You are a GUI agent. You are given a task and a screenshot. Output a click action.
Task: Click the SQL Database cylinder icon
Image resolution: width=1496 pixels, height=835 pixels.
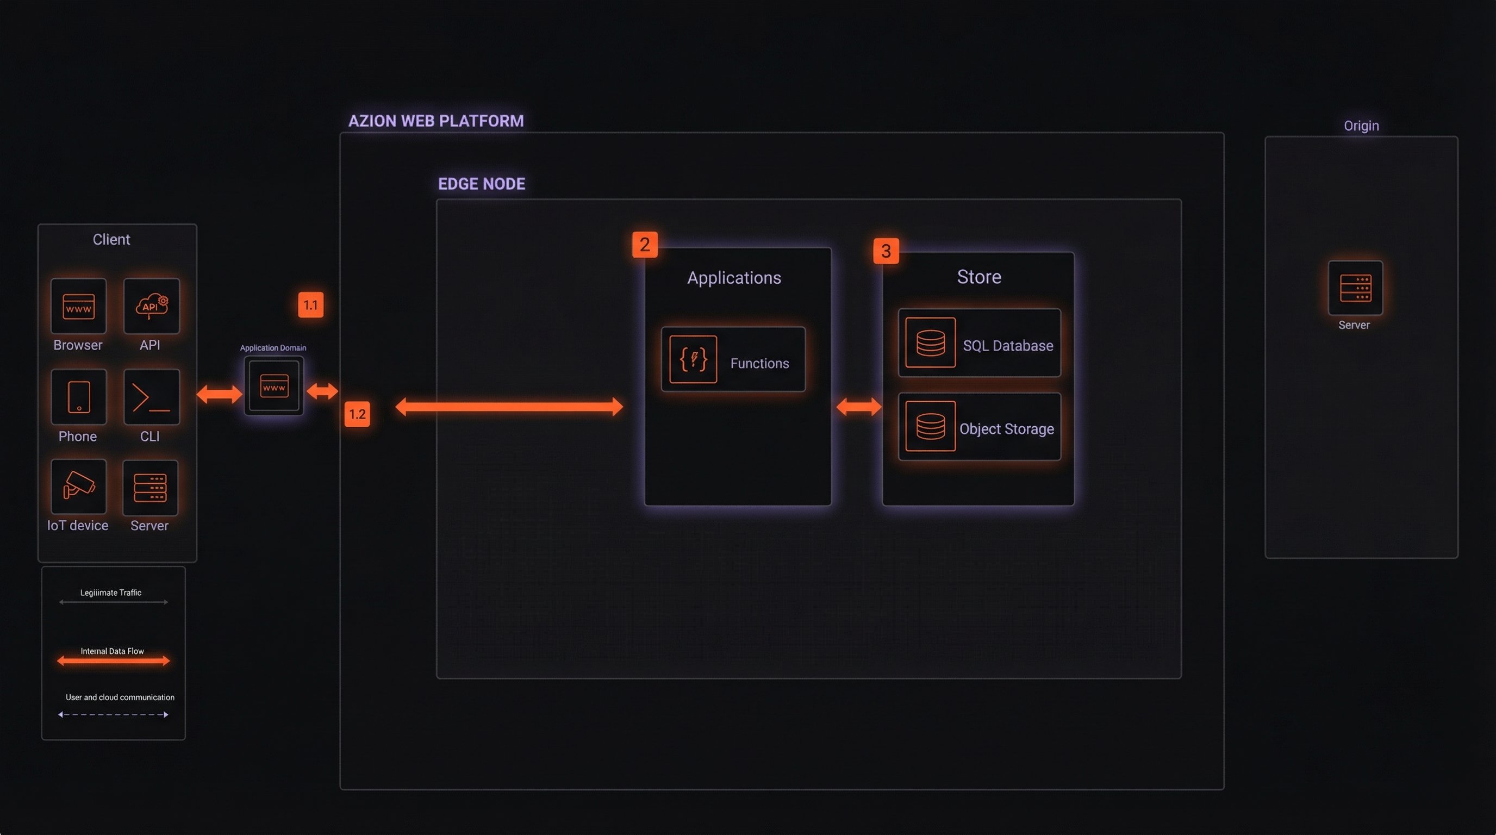pyautogui.click(x=930, y=342)
